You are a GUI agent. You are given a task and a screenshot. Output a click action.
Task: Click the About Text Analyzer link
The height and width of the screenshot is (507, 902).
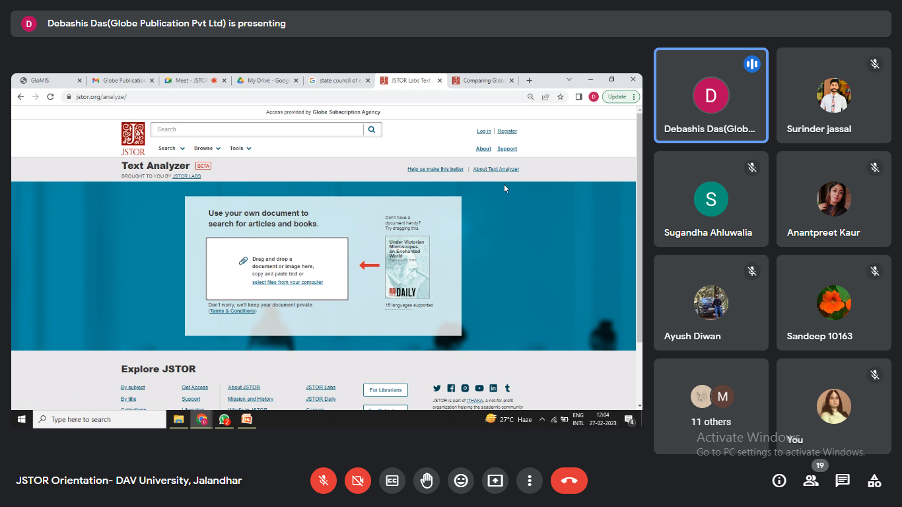496,169
